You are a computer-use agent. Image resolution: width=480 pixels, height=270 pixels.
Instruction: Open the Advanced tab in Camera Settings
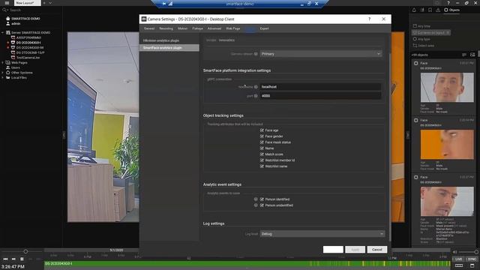tap(214, 28)
